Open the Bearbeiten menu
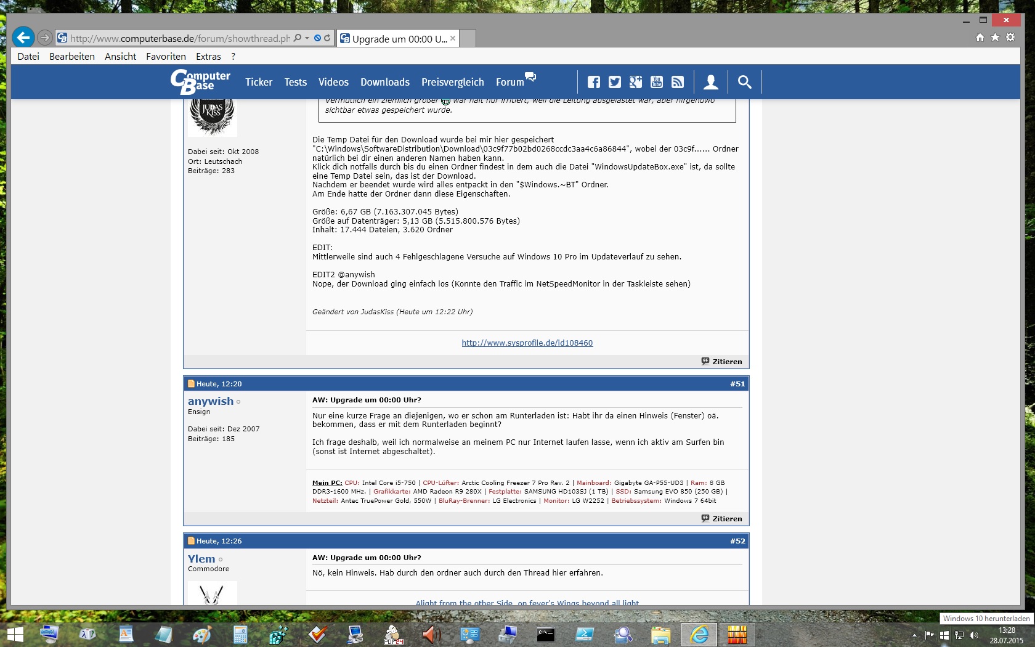The height and width of the screenshot is (647, 1035). (x=72, y=56)
